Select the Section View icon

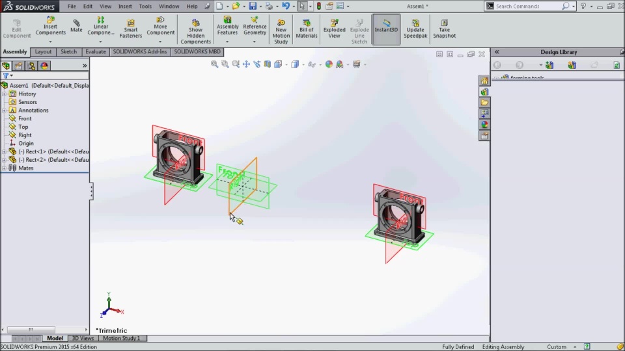(268, 64)
